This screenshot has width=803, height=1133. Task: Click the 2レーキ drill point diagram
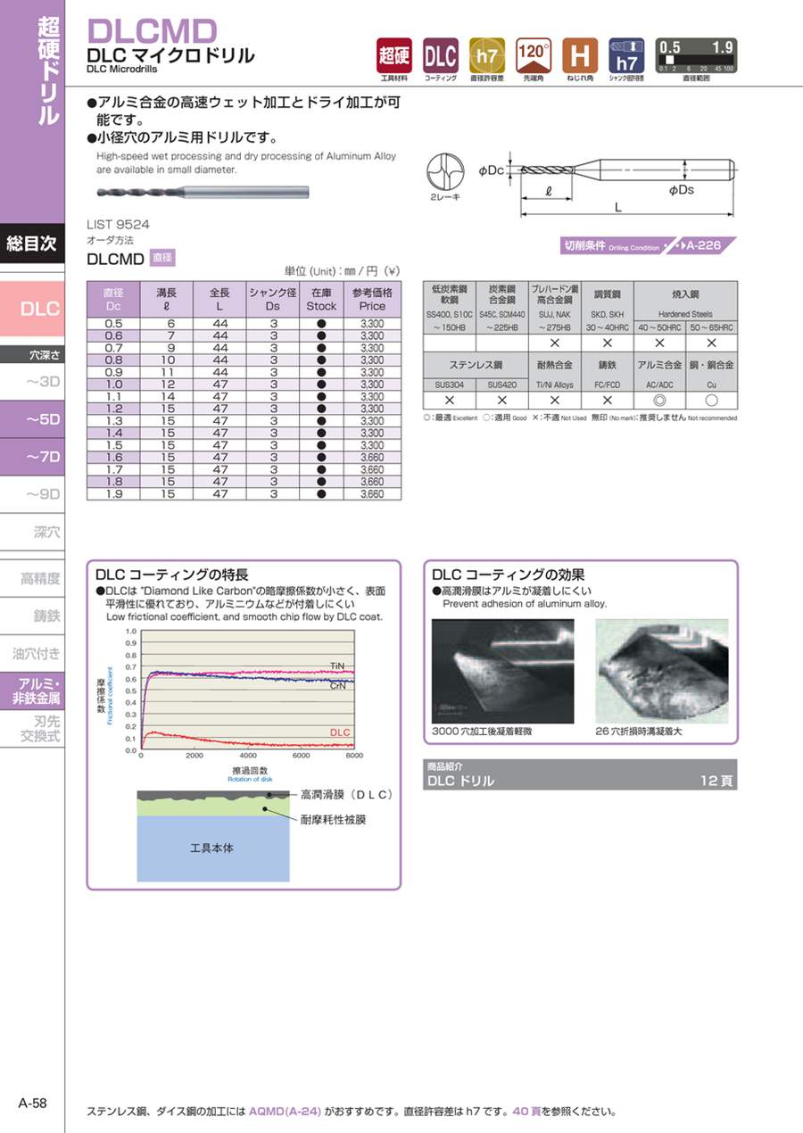[x=444, y=171]
